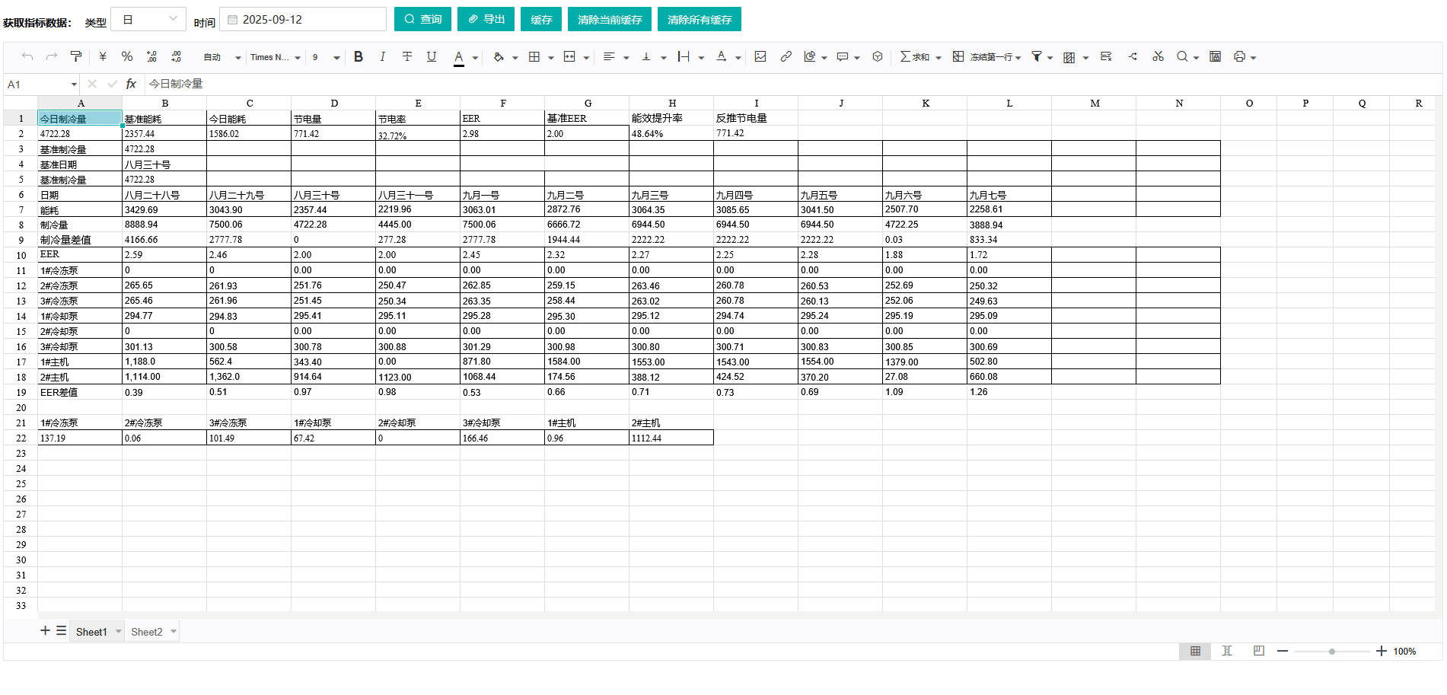
Task: Click the add new sheet plus icon
Action: click(45, 630)
